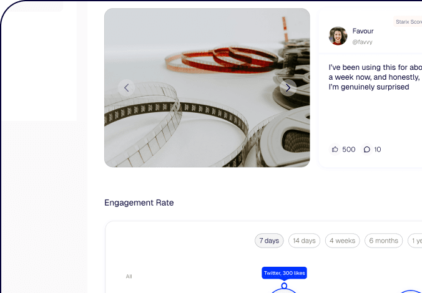Open the @favvy handle link
The image size is (422, 293).
click(x=363, y=42)
